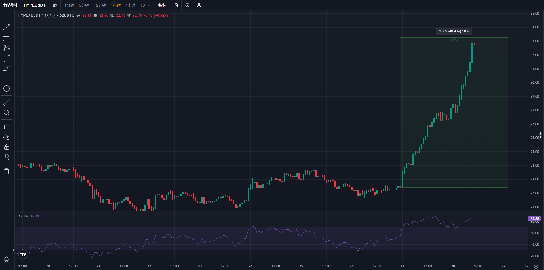Screen dimensions: 544x270
Task: Switch to the 15分钟 timeframe
Action: 100,5
